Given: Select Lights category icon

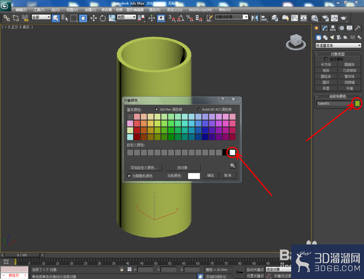Looking at the screenshot, I should coord(332,37).
